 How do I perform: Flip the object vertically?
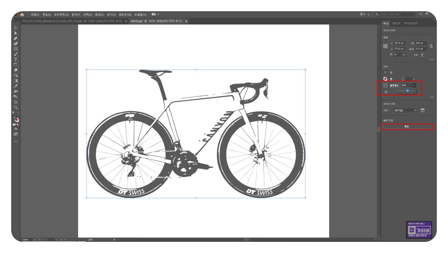422,55
